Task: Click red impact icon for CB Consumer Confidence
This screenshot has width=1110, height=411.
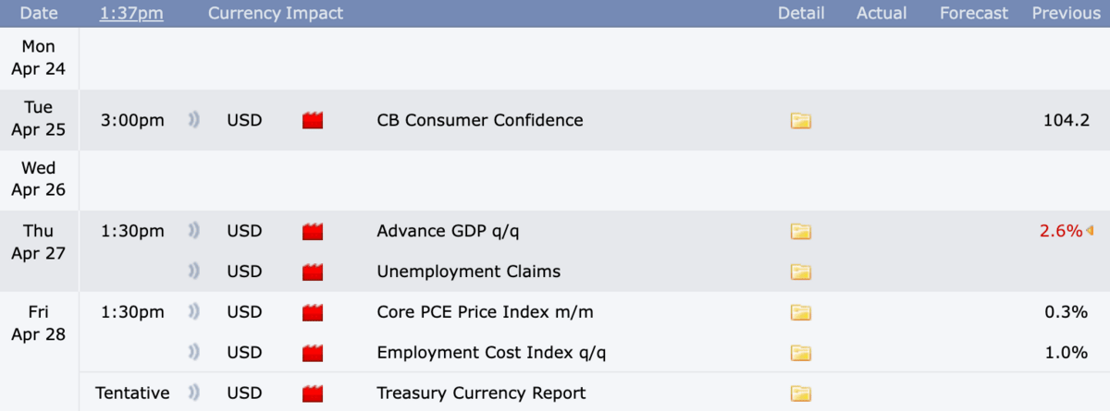Action: [x=313, y=121]
